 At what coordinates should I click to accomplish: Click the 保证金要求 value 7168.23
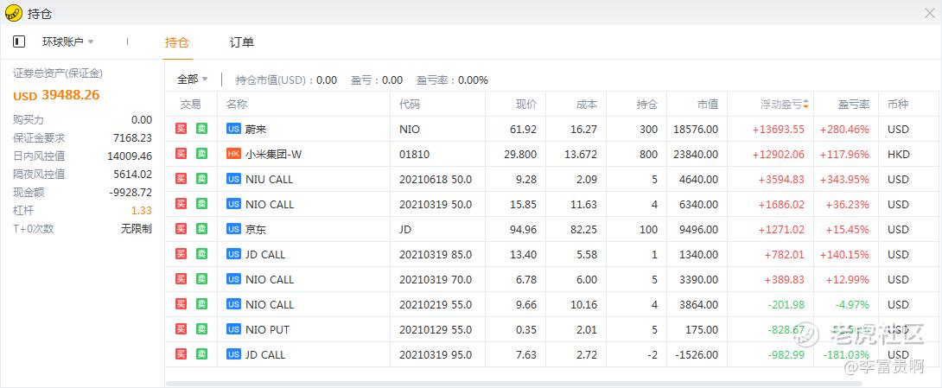click(133, 137)
